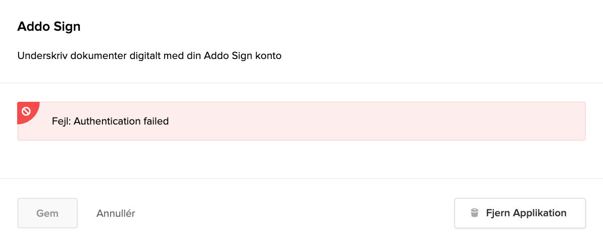Click the 'Underskriv dokumenter digitalt' description text
Screen dimensions: 603x245
[149, 55]
